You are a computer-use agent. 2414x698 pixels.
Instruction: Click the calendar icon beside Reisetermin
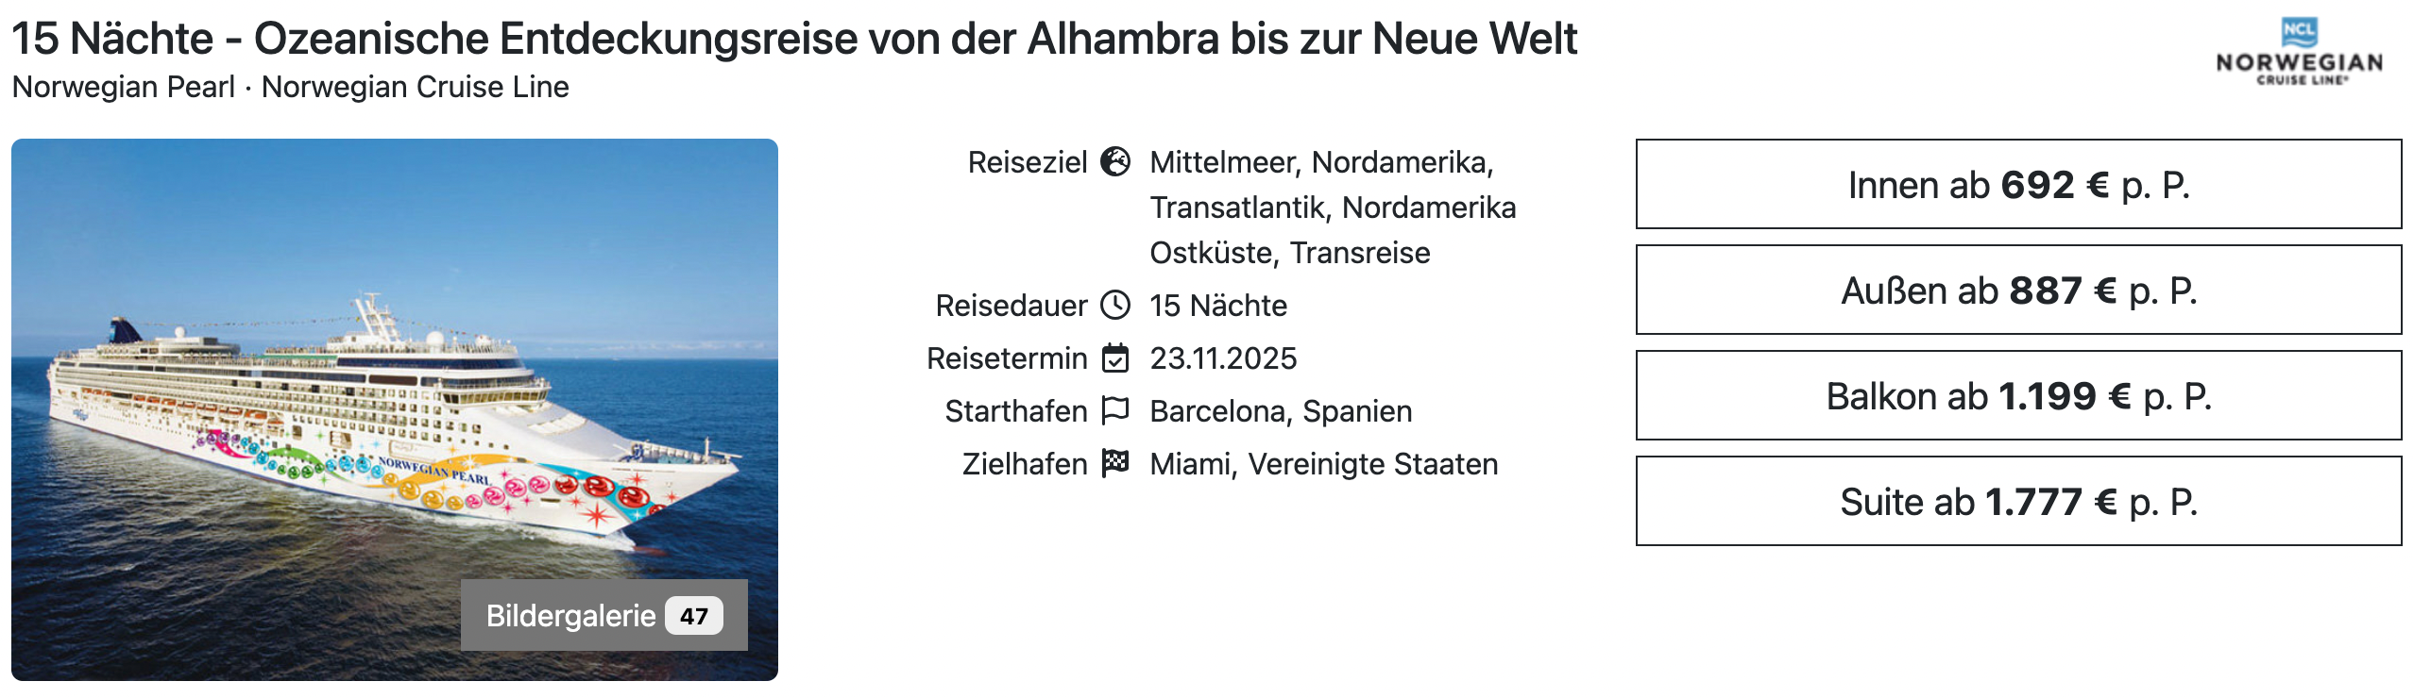click(x=1115, y=358)
